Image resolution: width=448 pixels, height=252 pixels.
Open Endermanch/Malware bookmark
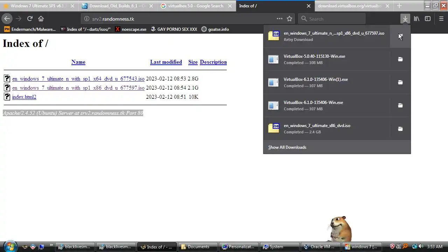pyautogui.click(x=30, y=29)
